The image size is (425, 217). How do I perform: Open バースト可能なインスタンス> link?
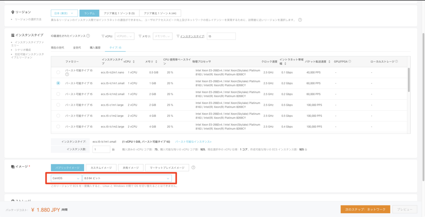(x=193, y=141)
